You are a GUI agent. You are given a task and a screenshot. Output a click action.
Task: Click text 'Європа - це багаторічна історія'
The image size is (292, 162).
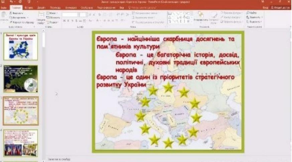[164, 55]
